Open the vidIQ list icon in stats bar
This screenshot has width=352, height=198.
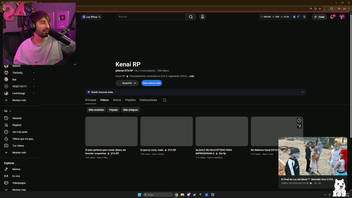coord(298,17)
